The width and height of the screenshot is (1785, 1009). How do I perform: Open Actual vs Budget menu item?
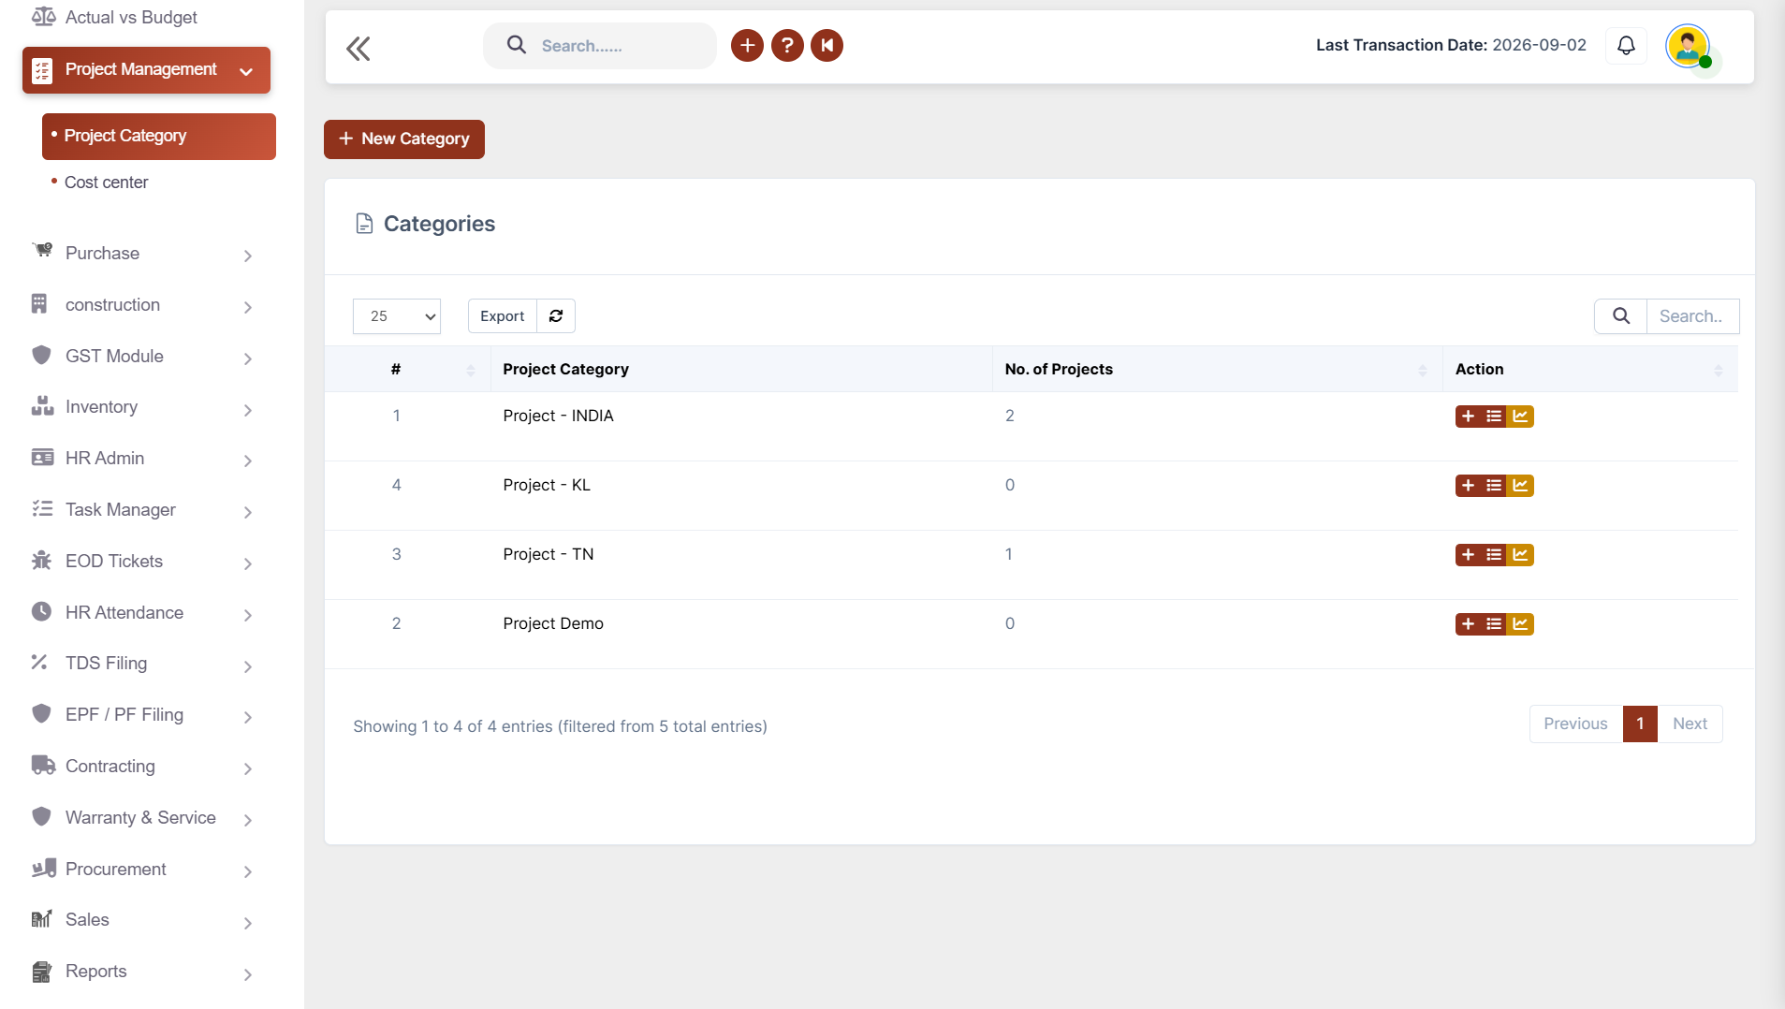(131, 17)
